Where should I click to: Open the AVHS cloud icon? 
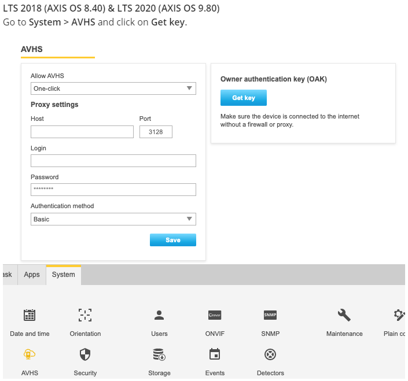pyautogui.click(x=30, y=354)
